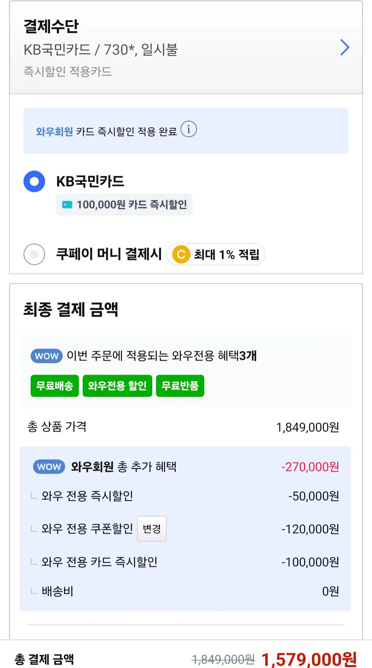372x668 pixels.
Task: Click the 1,579,000원 total payment amount
Action: click(x=309, y=659)
